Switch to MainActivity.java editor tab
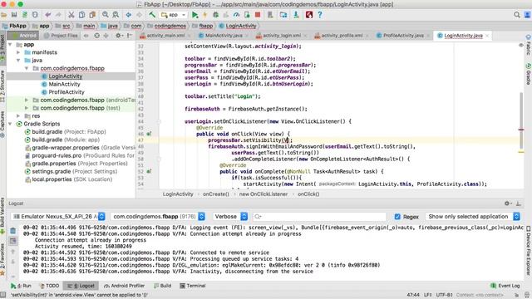The image size is (532, 299). (x=224, y=36)
